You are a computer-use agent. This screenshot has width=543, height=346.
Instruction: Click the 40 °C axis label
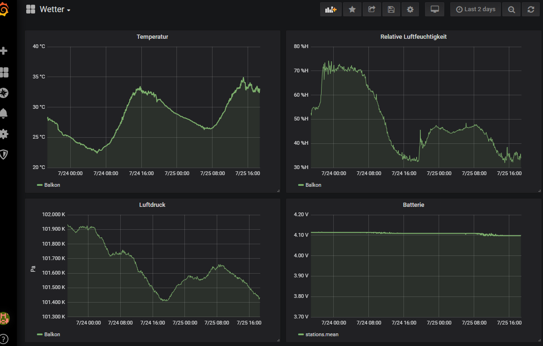coord(39,46)
